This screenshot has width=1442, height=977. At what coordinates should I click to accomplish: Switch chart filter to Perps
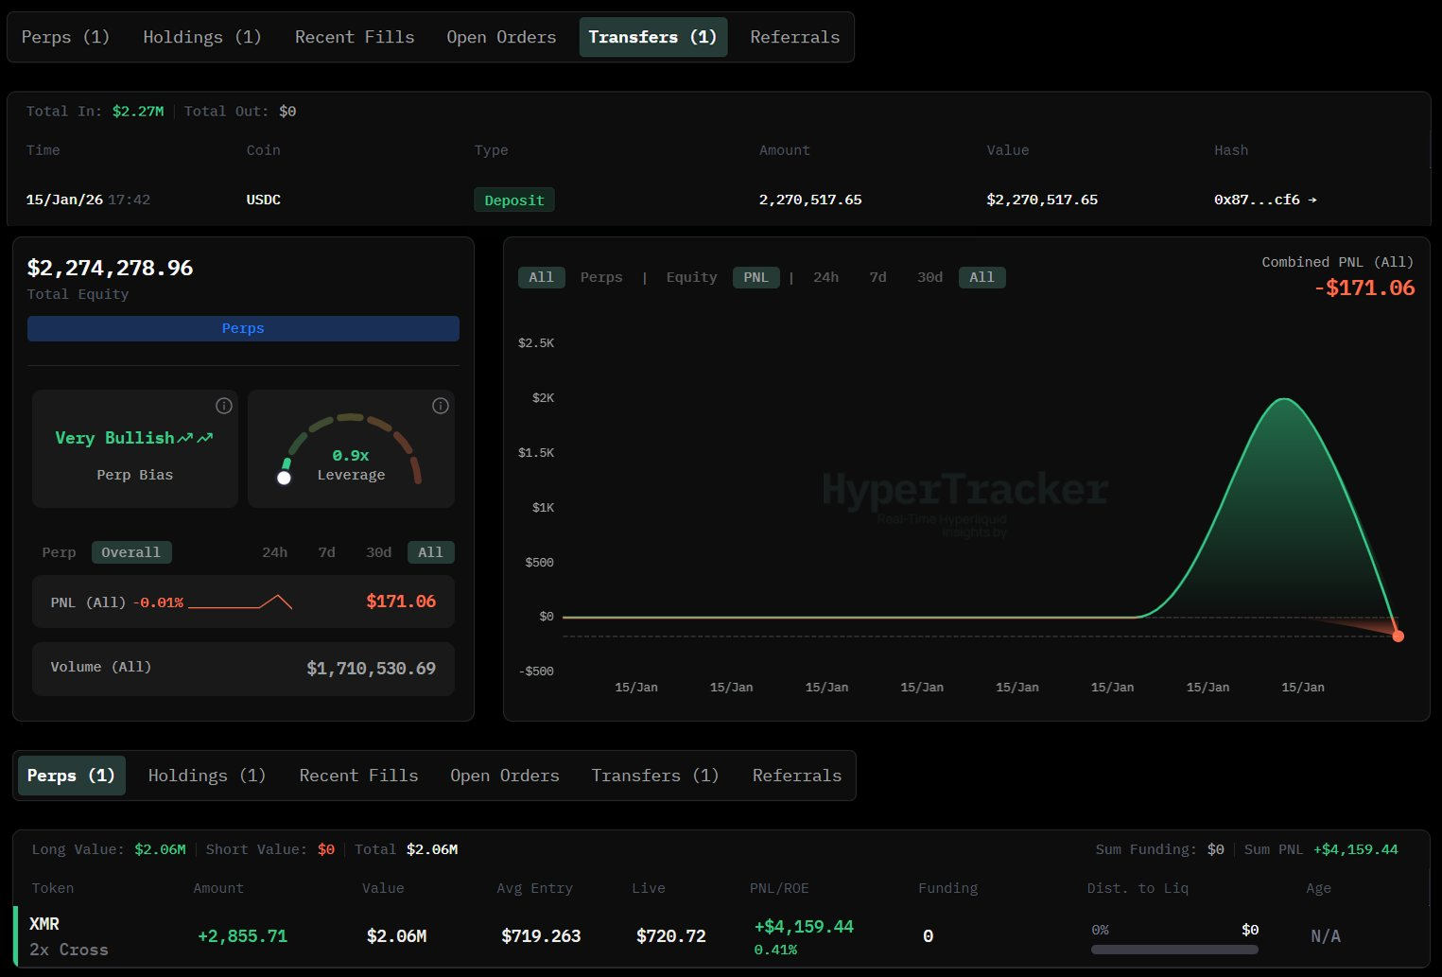tap(601, 277)
